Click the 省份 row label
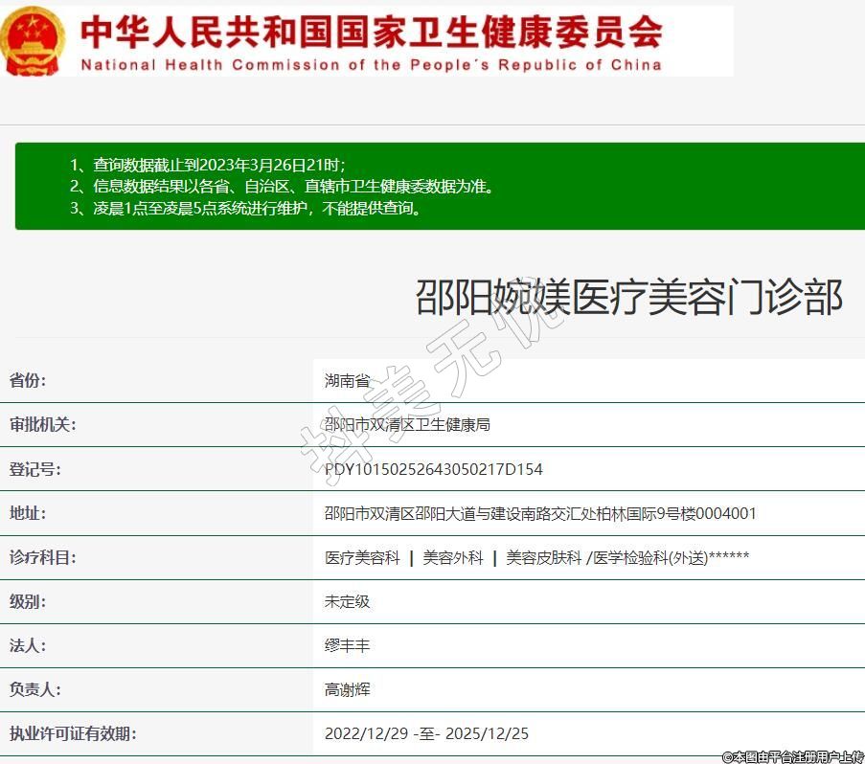Viewport: 865px width, 764px height. click(x=28, y=380)
